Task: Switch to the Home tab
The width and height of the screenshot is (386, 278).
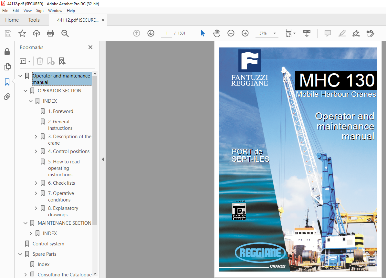Action: (12, 20)
